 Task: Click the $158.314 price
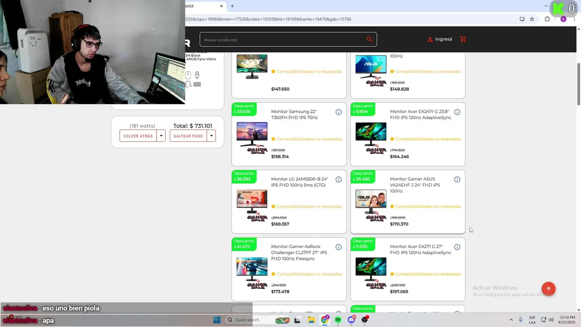[280, 157]
